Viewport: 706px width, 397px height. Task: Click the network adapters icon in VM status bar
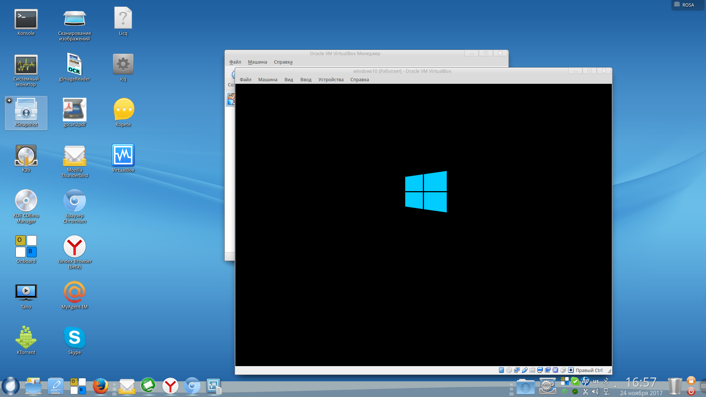[x=517, y=370]
